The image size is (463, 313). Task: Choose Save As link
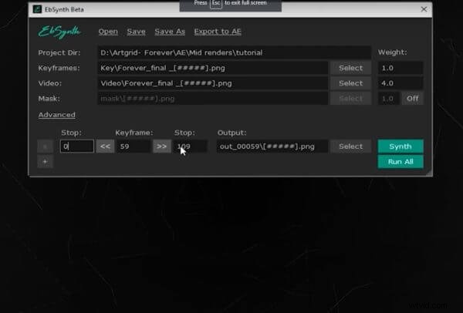170,32
